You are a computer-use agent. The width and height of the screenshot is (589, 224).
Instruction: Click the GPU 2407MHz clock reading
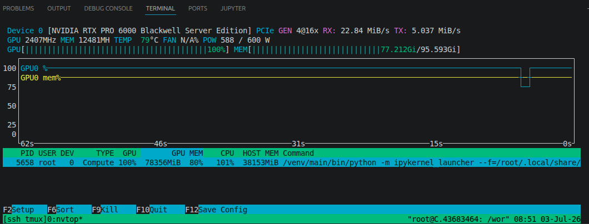(x=32, y=40)
